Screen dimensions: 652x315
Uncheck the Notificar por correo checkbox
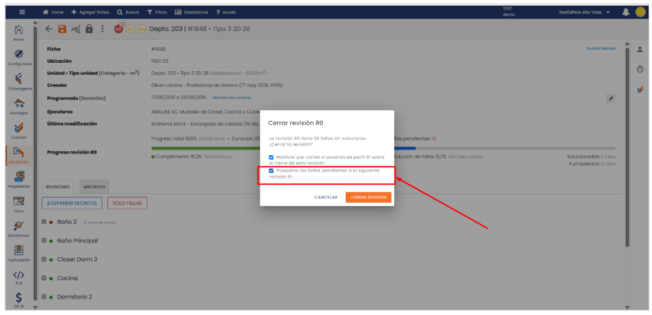[x=271, y=157]
